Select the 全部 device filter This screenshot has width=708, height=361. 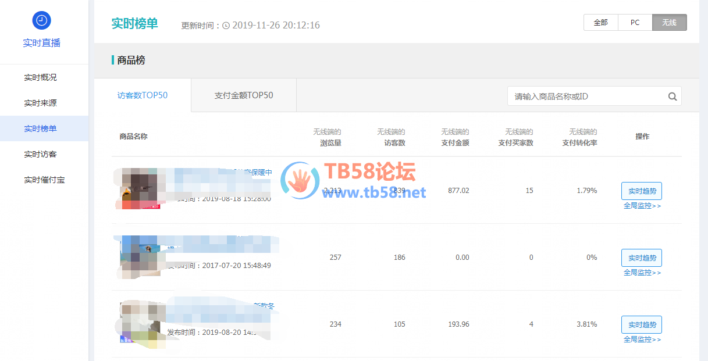tap(600, 23)
